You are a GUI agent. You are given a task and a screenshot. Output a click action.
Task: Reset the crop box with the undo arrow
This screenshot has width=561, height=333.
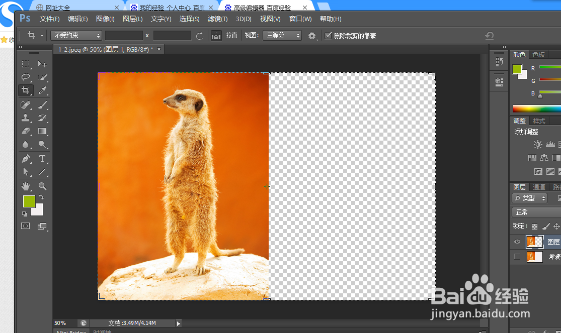(x=490, y=35)
